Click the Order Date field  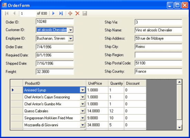click(x=55, y=47)
